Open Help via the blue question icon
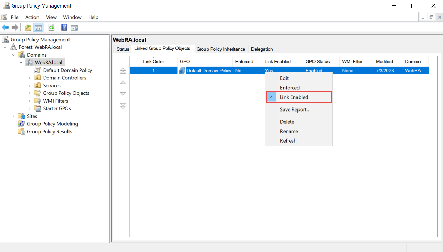 [x=64, y=28]
